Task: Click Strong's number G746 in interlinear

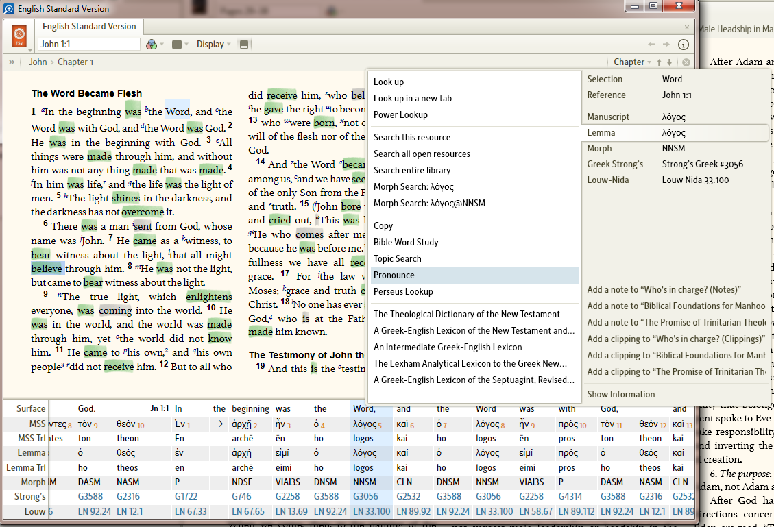Action: [x=241, y=496]
